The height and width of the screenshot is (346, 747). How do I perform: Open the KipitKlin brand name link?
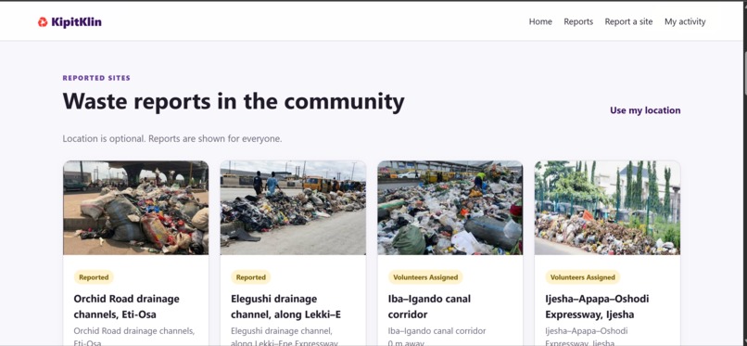click(76, 22)
